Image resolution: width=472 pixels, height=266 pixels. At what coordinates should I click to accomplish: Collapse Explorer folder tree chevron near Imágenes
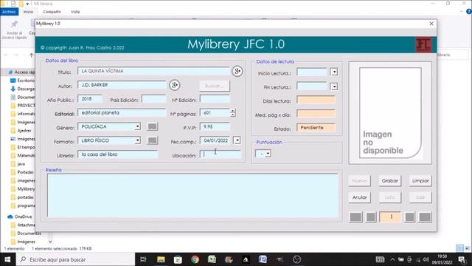[50, 242]
